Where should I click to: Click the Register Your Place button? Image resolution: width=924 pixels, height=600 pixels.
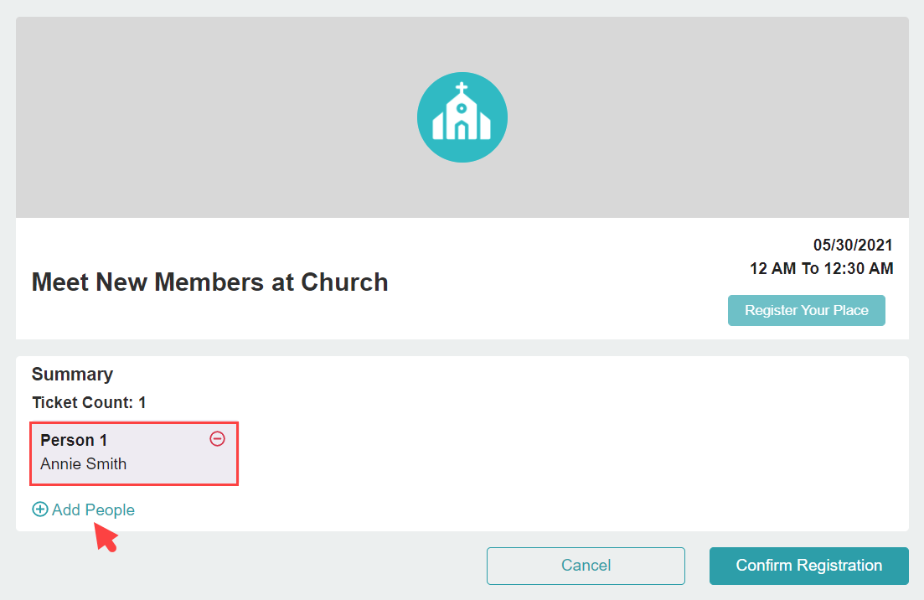pos(806,310)
